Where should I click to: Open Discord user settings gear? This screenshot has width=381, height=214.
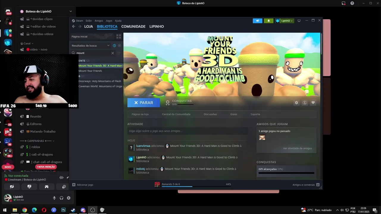(68, 198)
